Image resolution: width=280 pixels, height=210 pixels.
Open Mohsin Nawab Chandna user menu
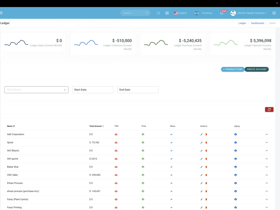(249, 13)
